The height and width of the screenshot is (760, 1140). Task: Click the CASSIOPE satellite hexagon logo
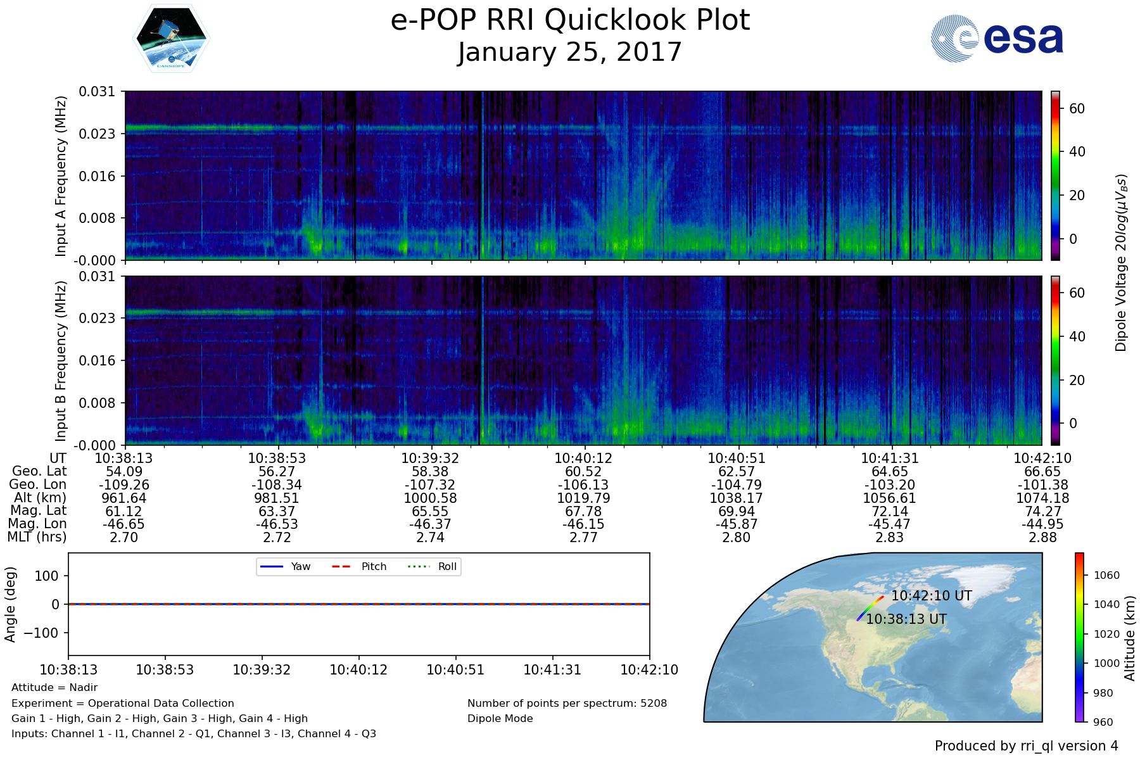tap(171, 39)
